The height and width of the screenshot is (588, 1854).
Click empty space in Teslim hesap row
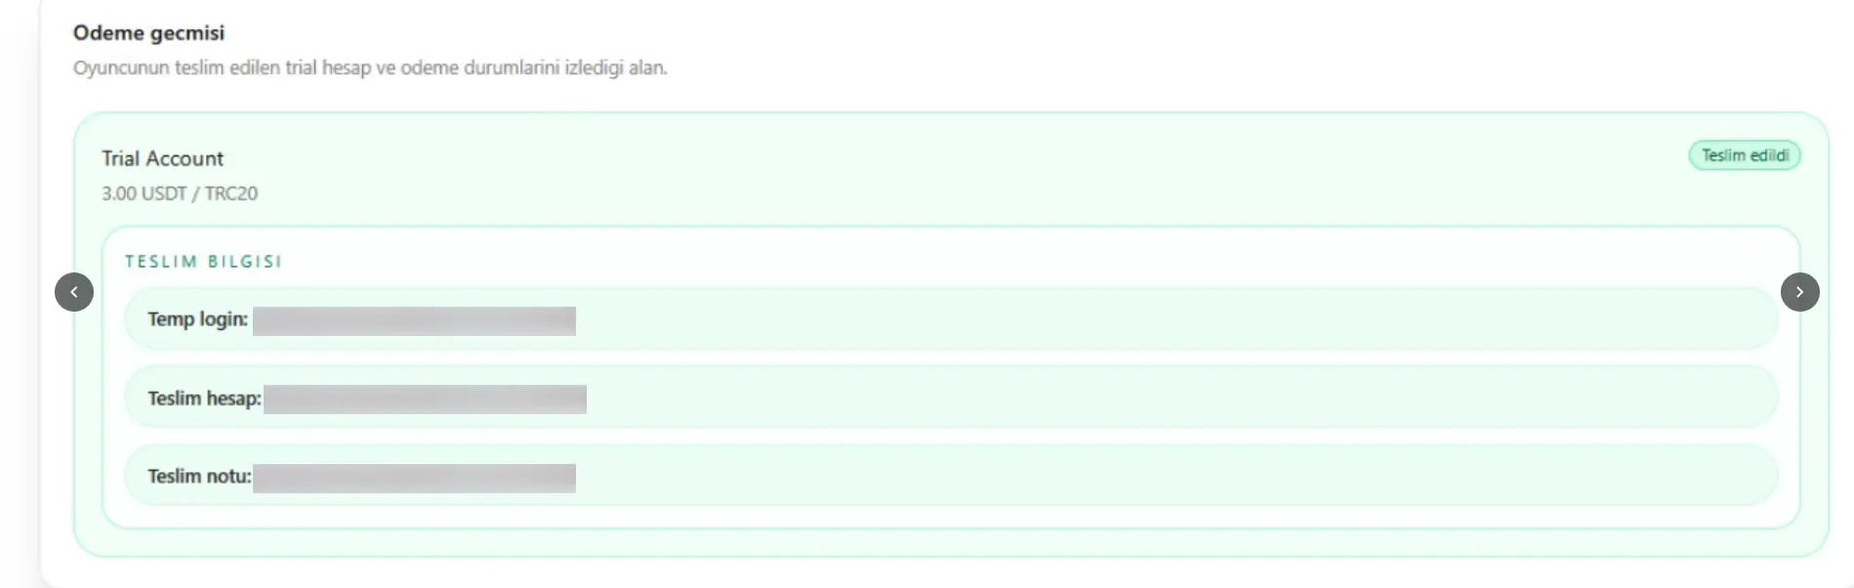[1172, 398]
